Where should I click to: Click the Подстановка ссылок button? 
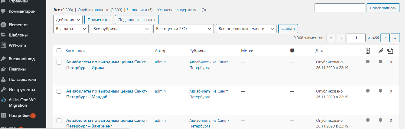pos(137,20)
